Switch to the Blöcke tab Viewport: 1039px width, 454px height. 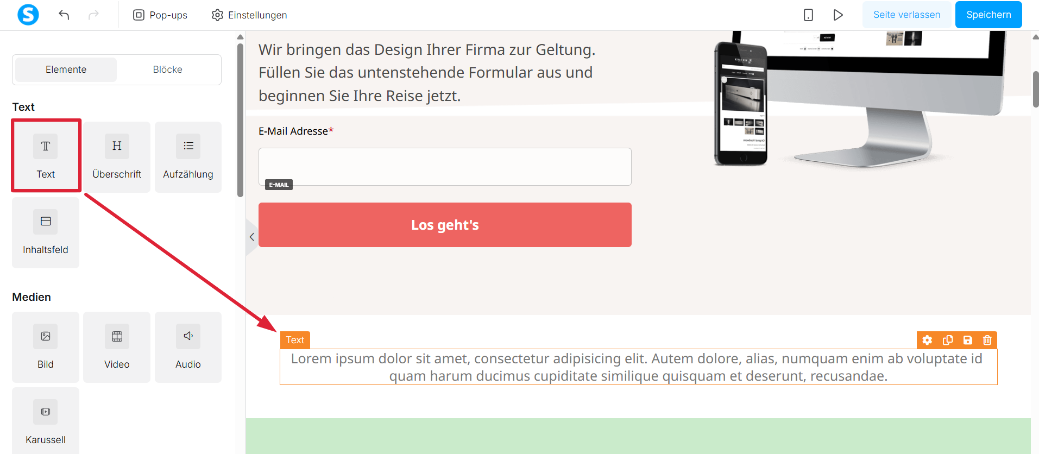pyautogui.click(x=167, y=70)
